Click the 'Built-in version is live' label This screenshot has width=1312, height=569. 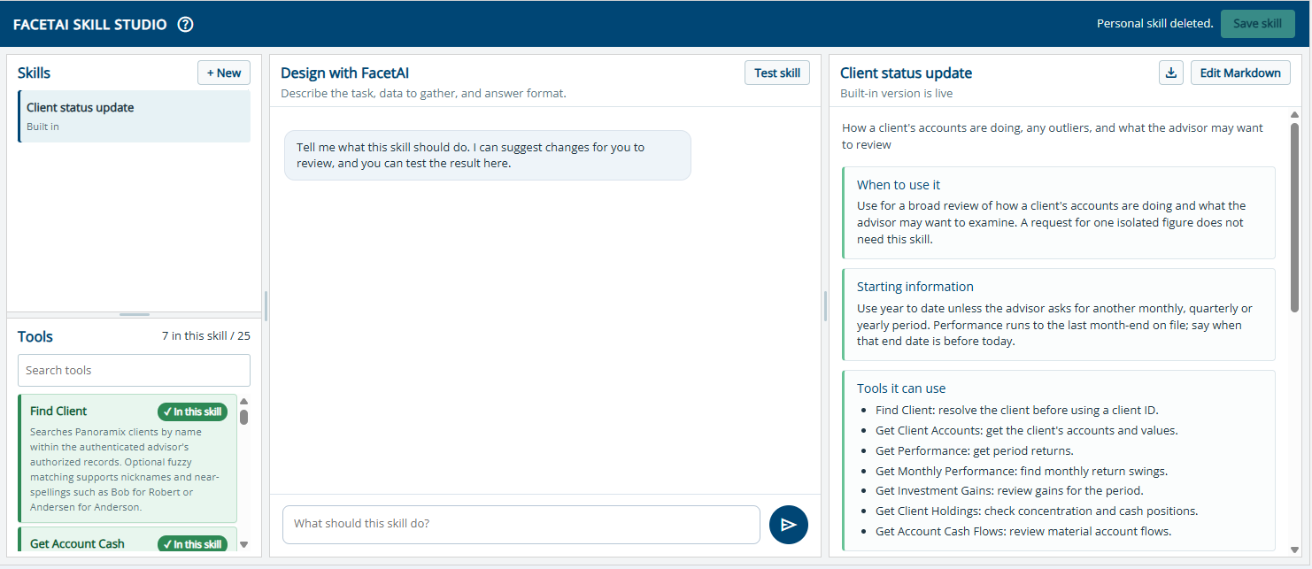[x=897, y=93]
